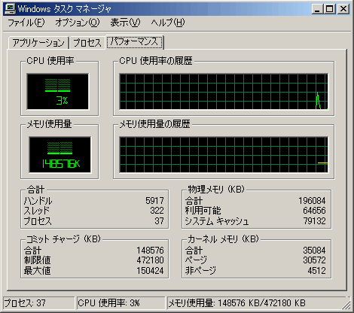The width and height of the screenshot is (354, 313).
Task: Select the パフォーマンス tab
Action: click(135, 41)
